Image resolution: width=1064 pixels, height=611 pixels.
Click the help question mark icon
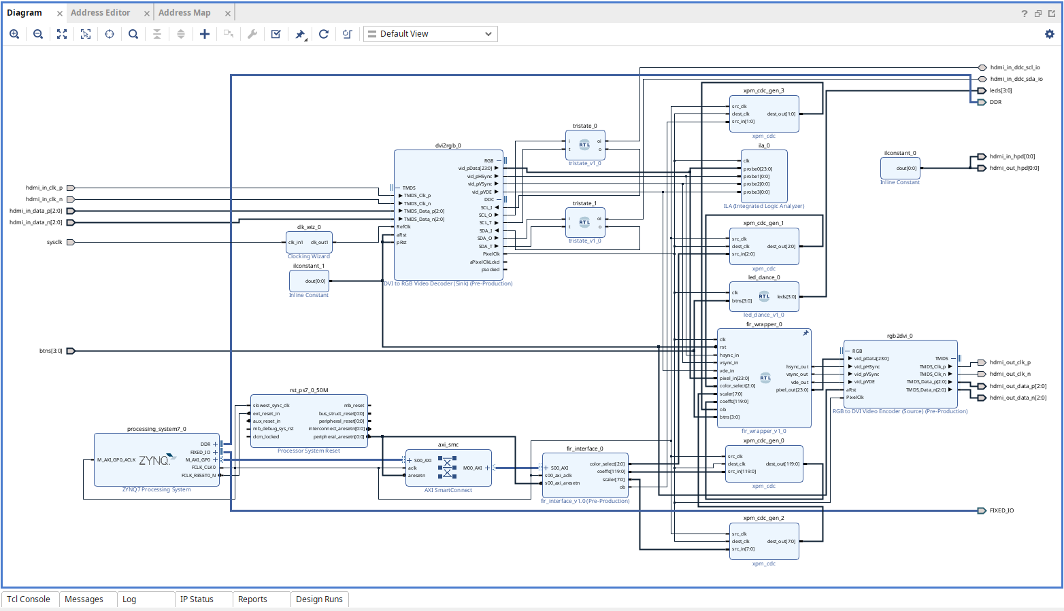click(1025, 14)
